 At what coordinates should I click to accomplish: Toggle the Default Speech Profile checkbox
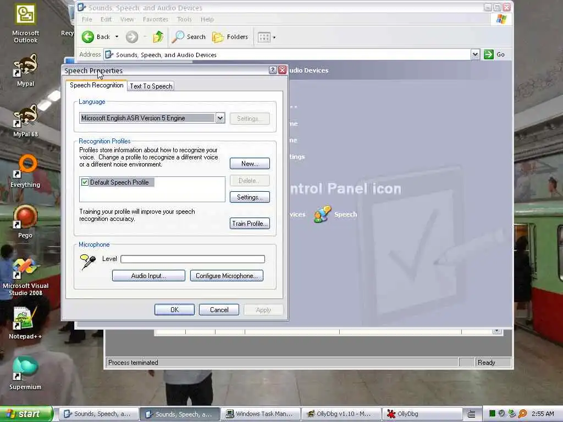click(85, 182)
